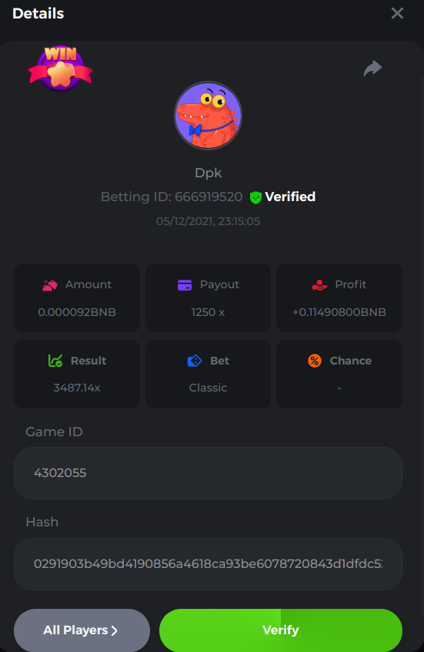Click the Dpk username
This screenshot has width=424, height=652.
pos(208,173)
